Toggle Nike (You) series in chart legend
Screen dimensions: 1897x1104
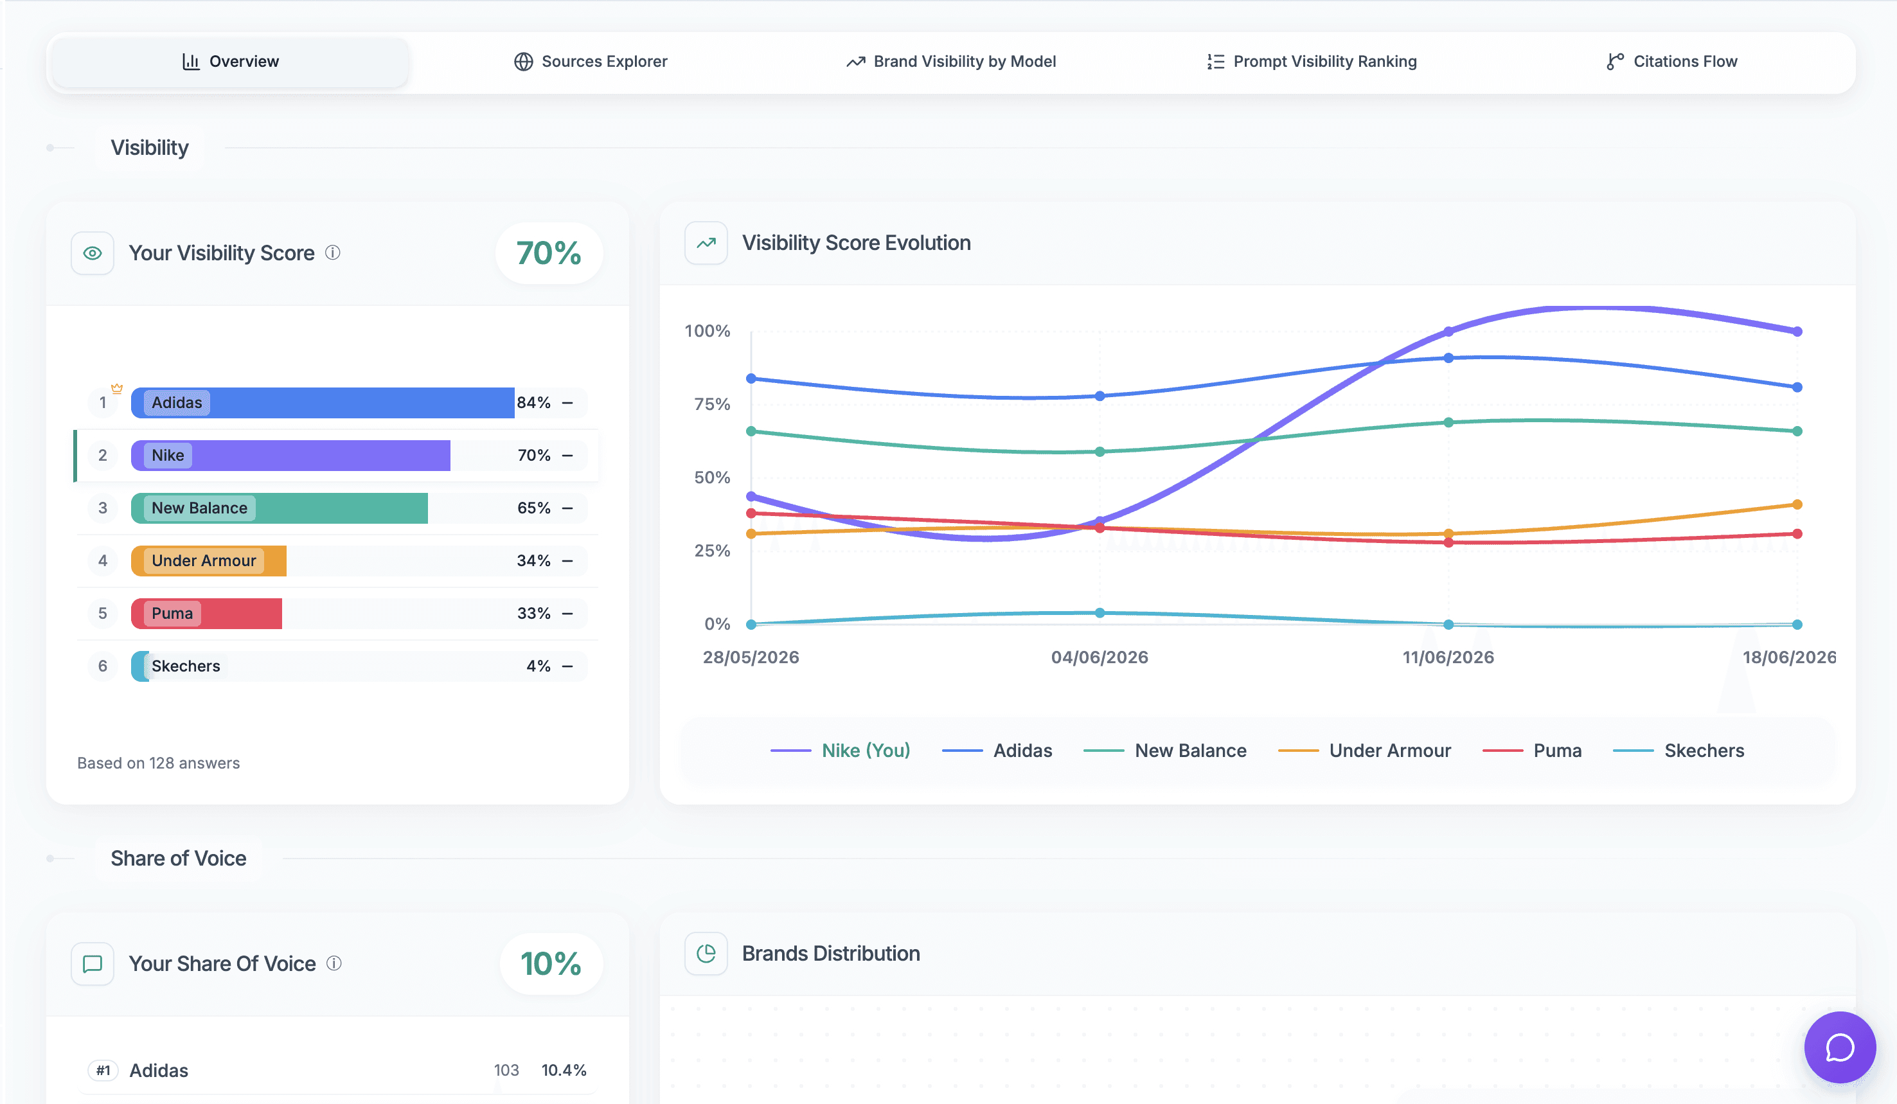pos(840,751)
